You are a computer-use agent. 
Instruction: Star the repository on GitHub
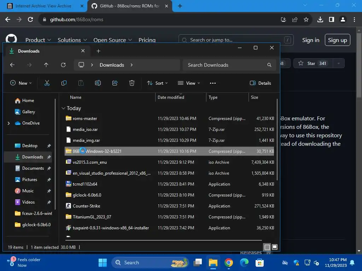[x=313, y=64]
